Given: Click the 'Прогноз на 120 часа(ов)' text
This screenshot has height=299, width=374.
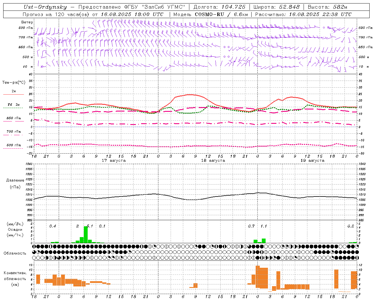Looking at the screenshot, I should [x=56, y=14].
